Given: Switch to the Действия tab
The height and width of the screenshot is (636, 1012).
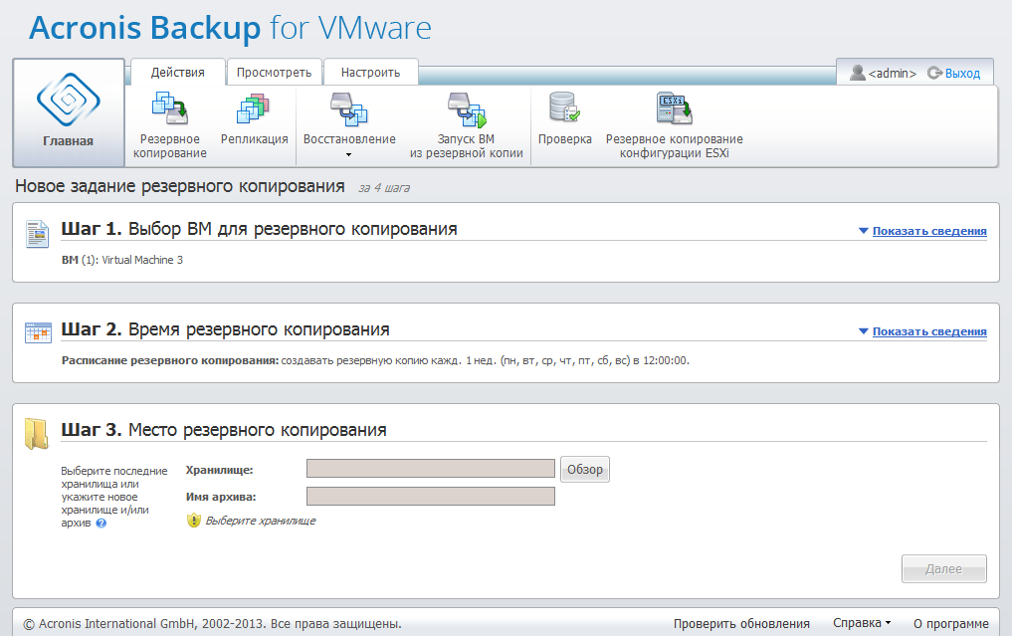Looking at the screenshot, I should point(177,73).
